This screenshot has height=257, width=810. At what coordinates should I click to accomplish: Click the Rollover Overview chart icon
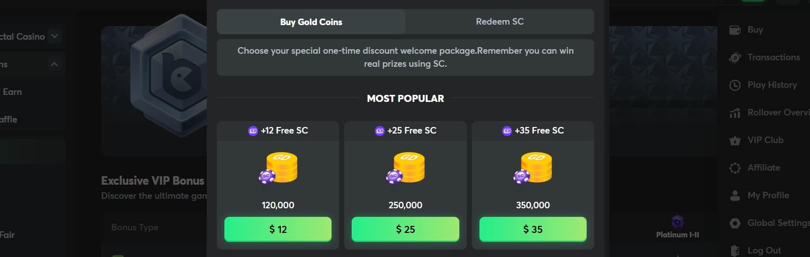pos(735,112)
